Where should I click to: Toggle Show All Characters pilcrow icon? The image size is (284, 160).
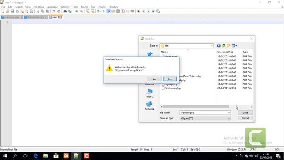[x=103, y=11]
